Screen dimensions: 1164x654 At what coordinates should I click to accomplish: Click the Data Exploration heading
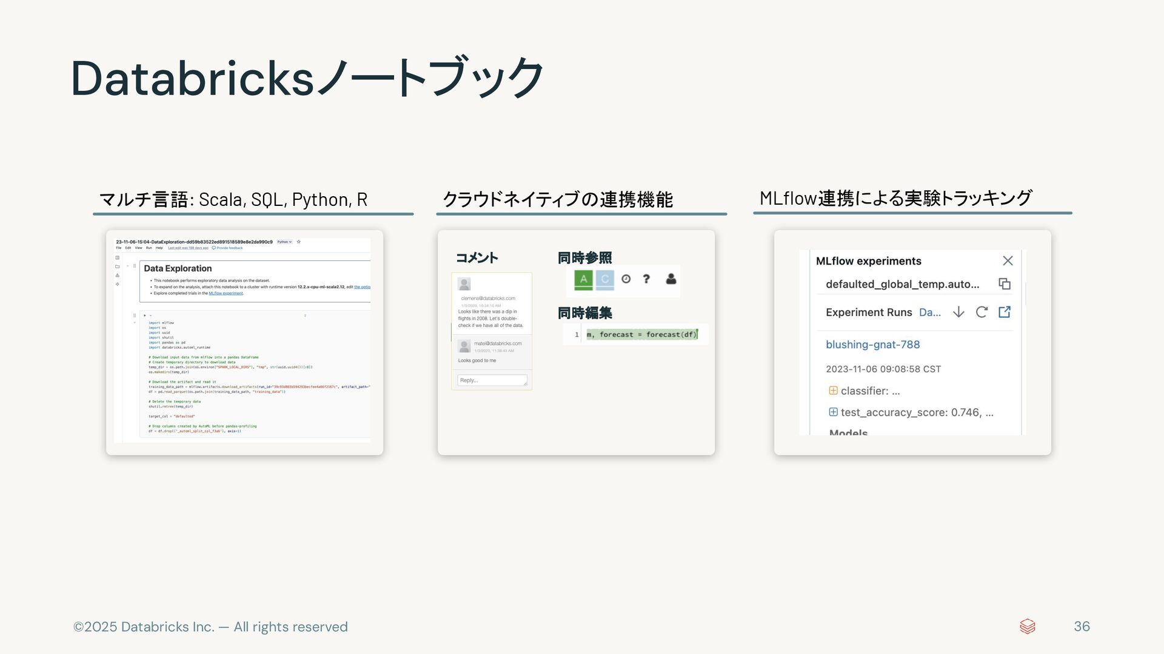178,268
